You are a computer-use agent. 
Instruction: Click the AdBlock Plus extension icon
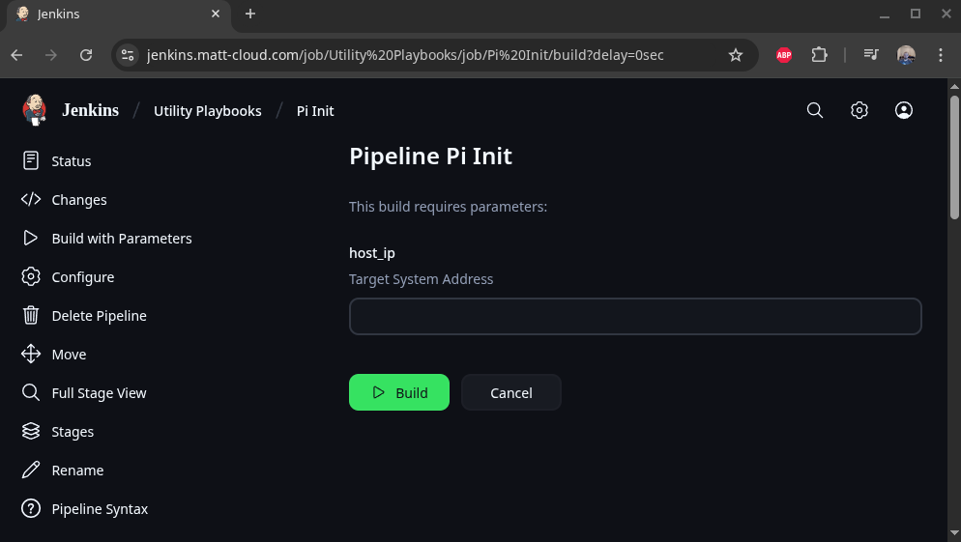[x=784, y=55]
